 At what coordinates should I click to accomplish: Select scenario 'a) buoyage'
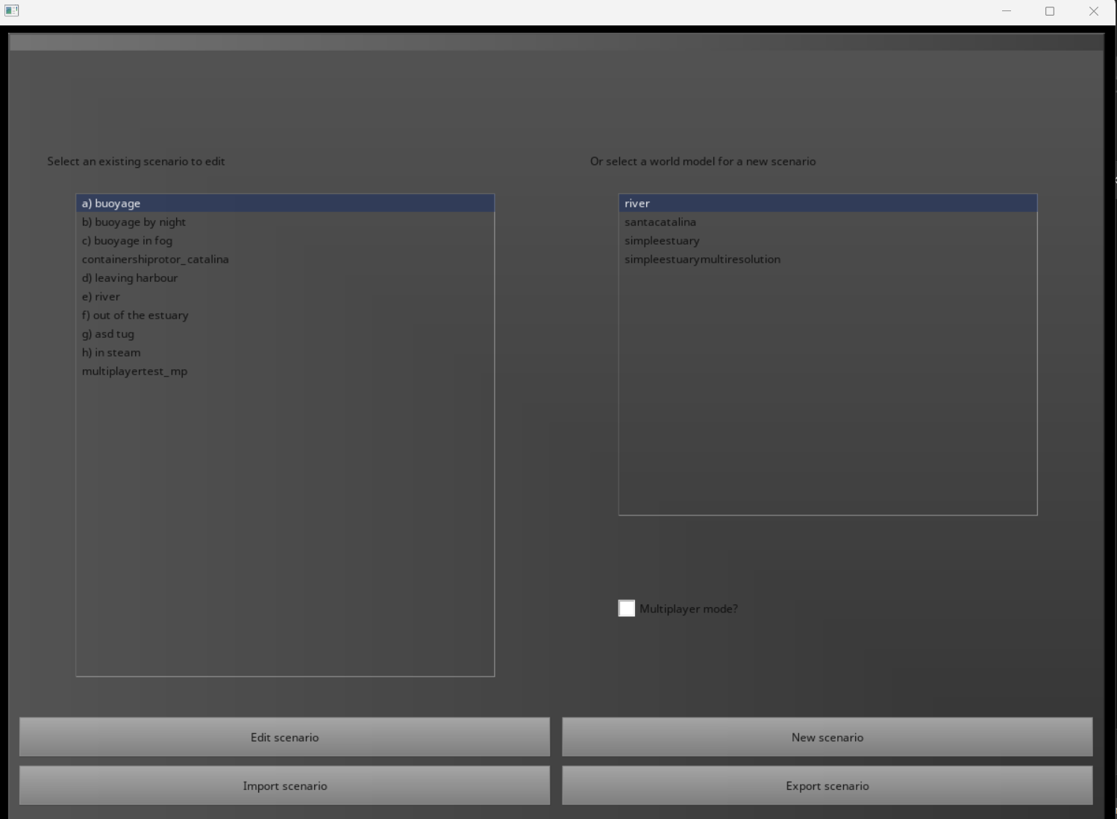click(x=111, y=203)
